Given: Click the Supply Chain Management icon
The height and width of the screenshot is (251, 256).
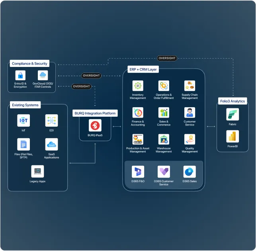Looking at the screenshot, I should click(x=190, y=86).
